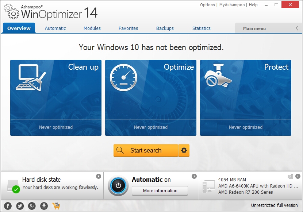Screen dimensions: 303x212
Task: Click 'Your hard disks are working flawlessly' text
Action: (60, 187)
